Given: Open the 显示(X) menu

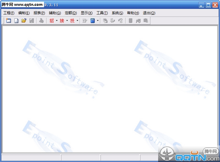Looking at the screenshot, I should click(x=87, y=13).
